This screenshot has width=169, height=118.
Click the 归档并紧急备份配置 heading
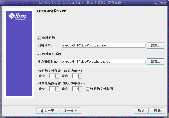pyautogui.click(x=51, y=11)
